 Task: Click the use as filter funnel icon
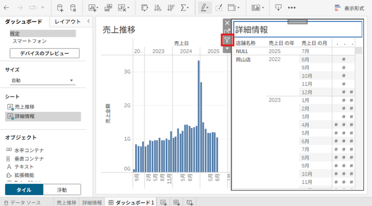tap(227, 40)
